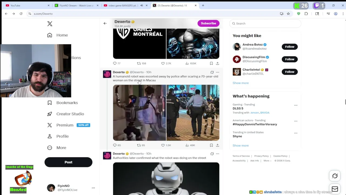Screen dimensions: 346x195
Task: Expand the More footer links menu
Action: point(268,161)
